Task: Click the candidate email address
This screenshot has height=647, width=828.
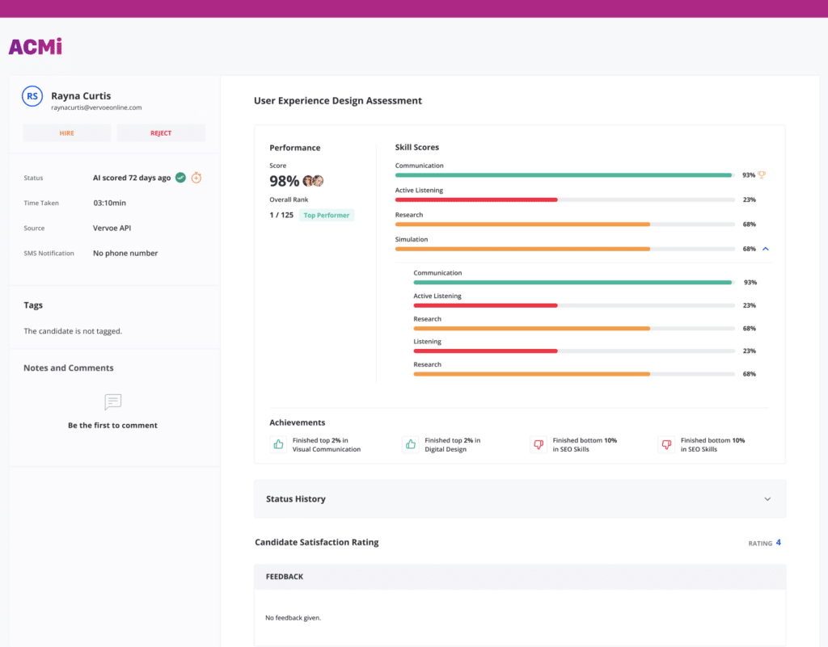Action: point(97,107)
